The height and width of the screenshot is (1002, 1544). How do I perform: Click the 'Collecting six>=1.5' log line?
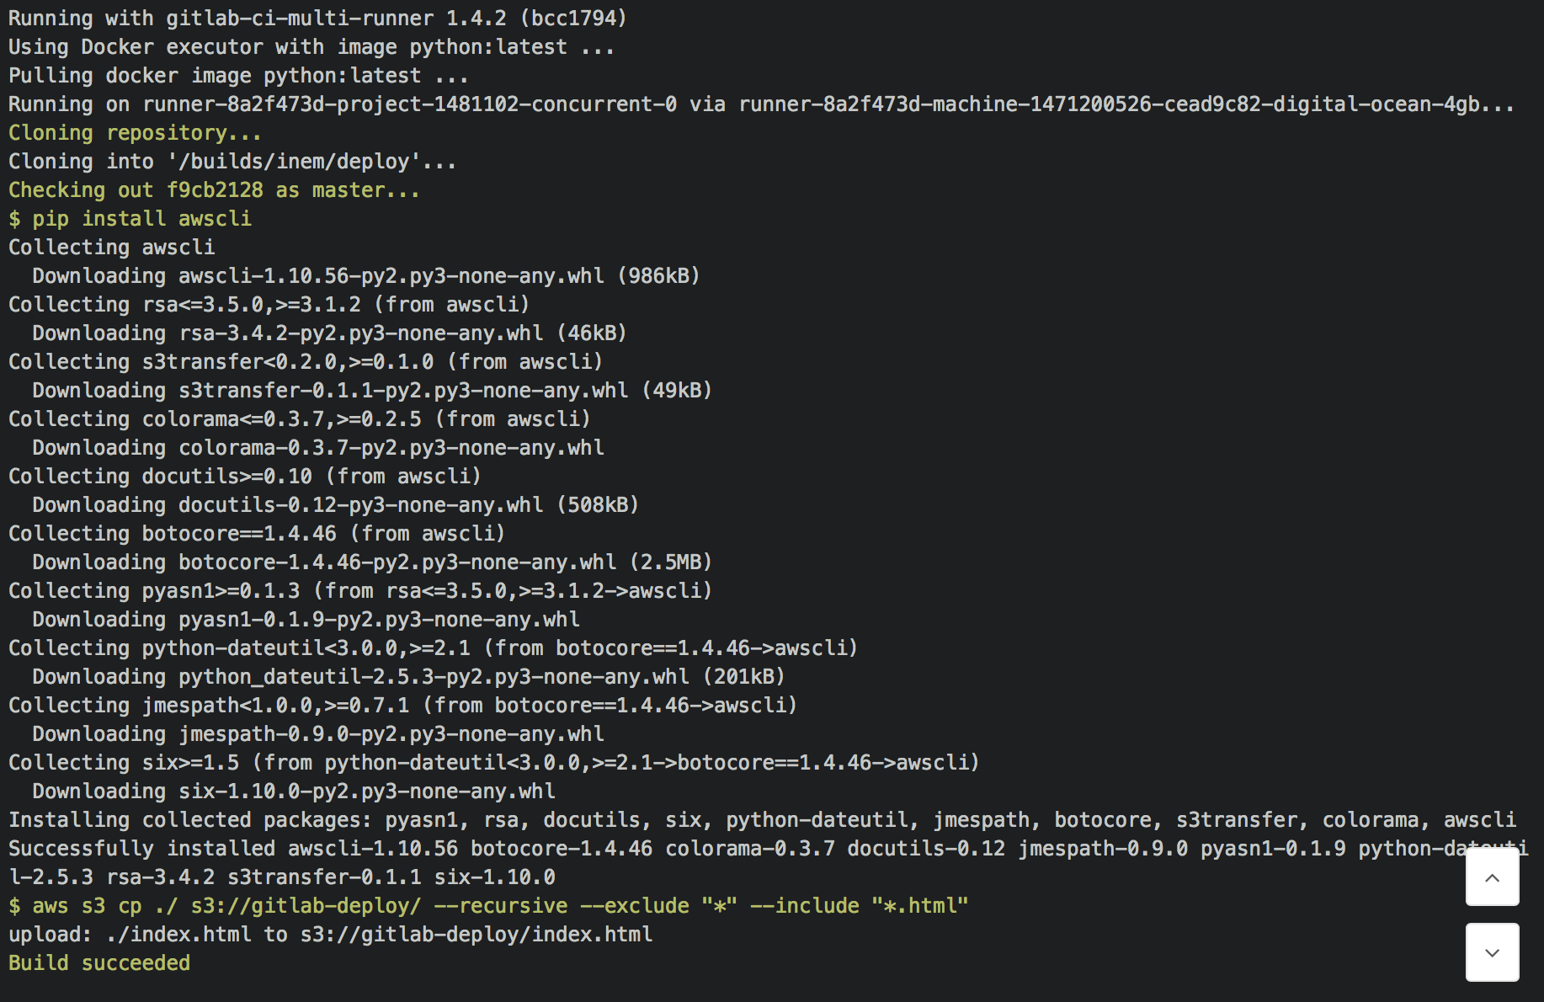[493, 763]
